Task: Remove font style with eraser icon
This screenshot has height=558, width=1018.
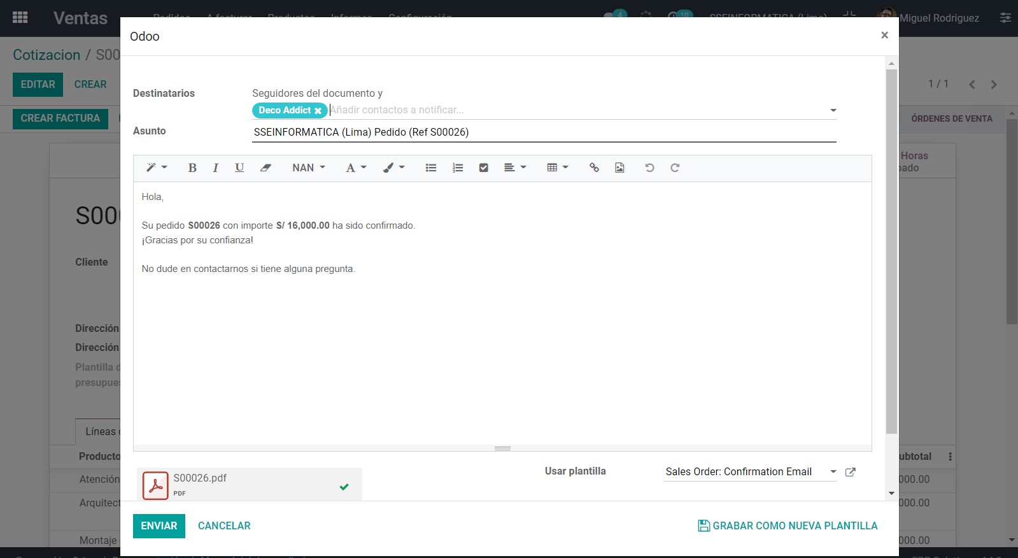Action: pyautogui.click(x=265, y=168)
